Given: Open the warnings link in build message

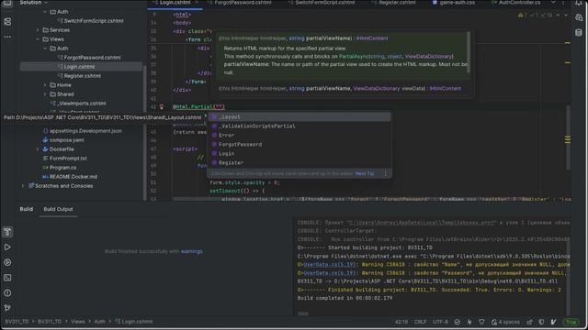Looking at the screenshot, I should point(192,251).
